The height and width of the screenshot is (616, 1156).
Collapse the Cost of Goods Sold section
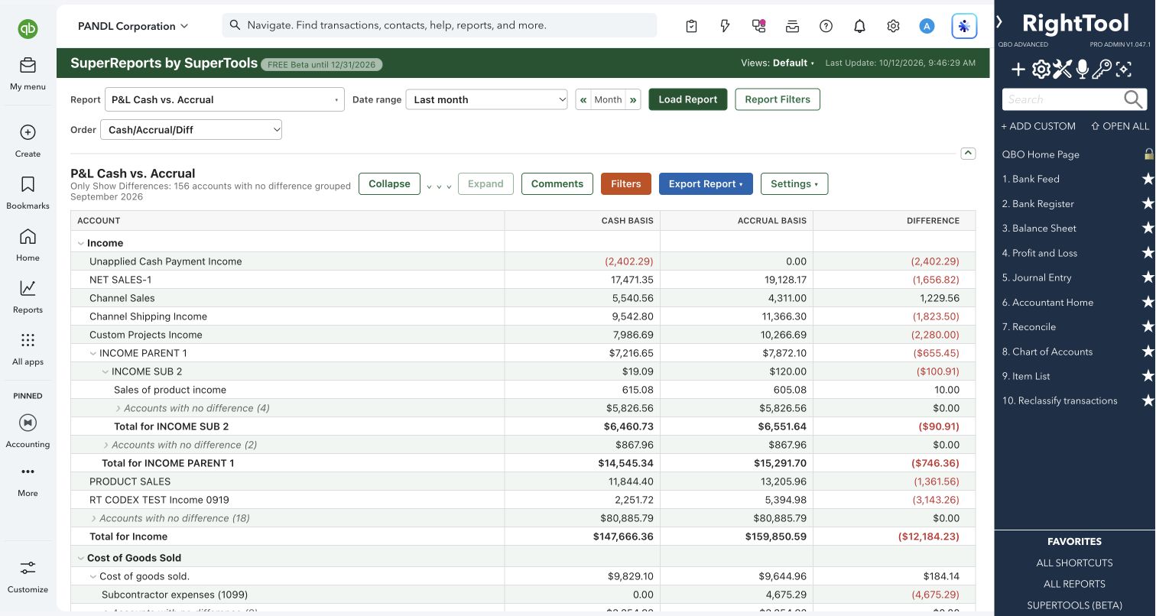81,558
